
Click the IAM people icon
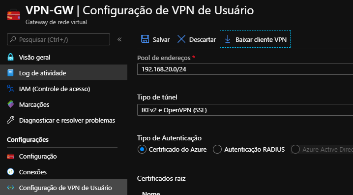(x=10, y=89)
